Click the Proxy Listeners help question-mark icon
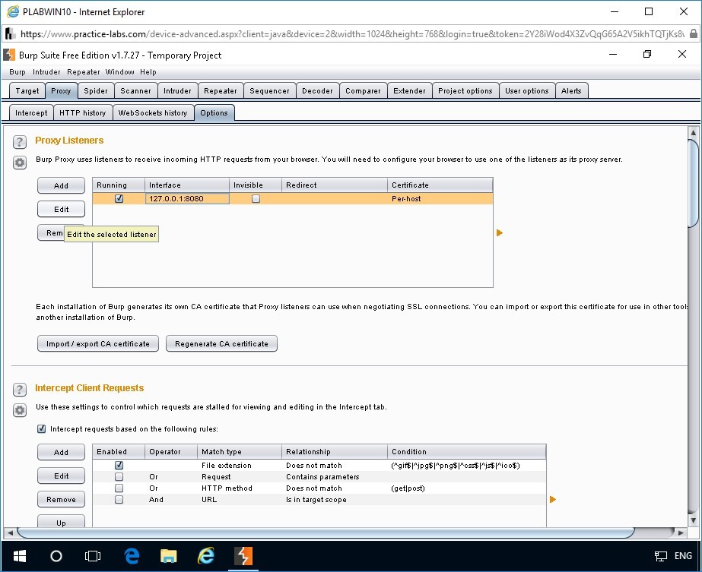Viewport: 702px width, 572px height. pos(20,142)
